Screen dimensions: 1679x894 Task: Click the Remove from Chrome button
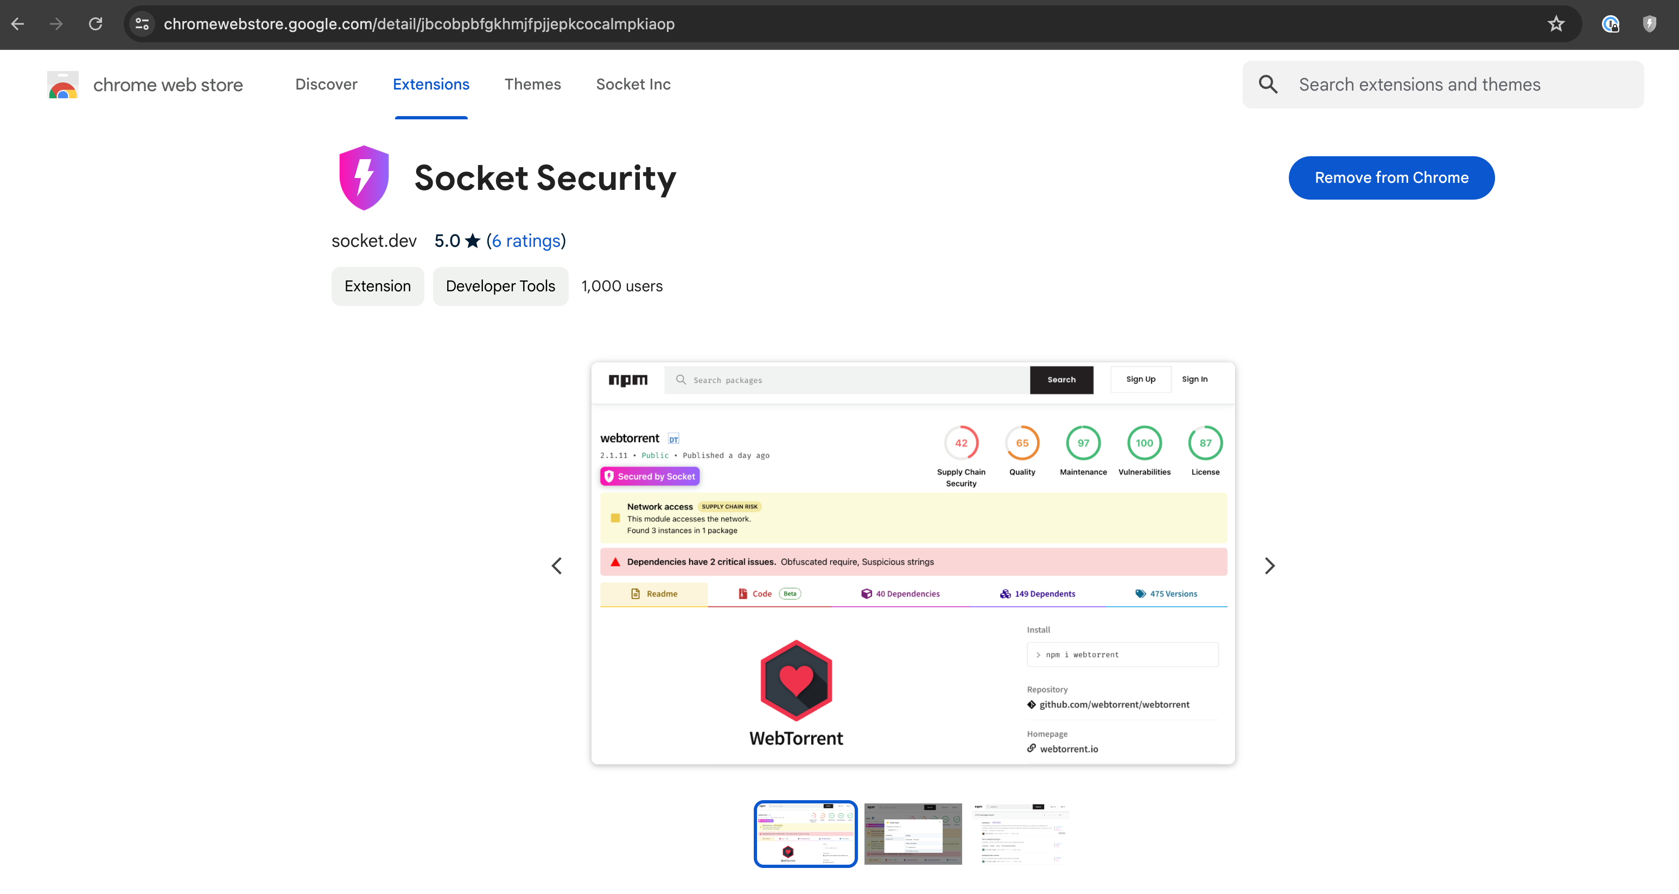(x=1391, y=177)
